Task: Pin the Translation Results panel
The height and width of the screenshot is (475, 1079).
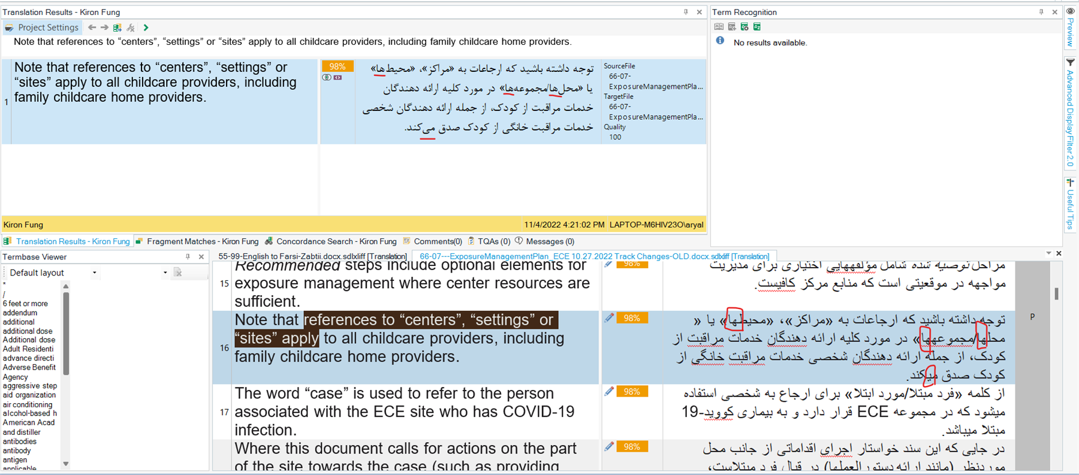Action: pos(686,12)
